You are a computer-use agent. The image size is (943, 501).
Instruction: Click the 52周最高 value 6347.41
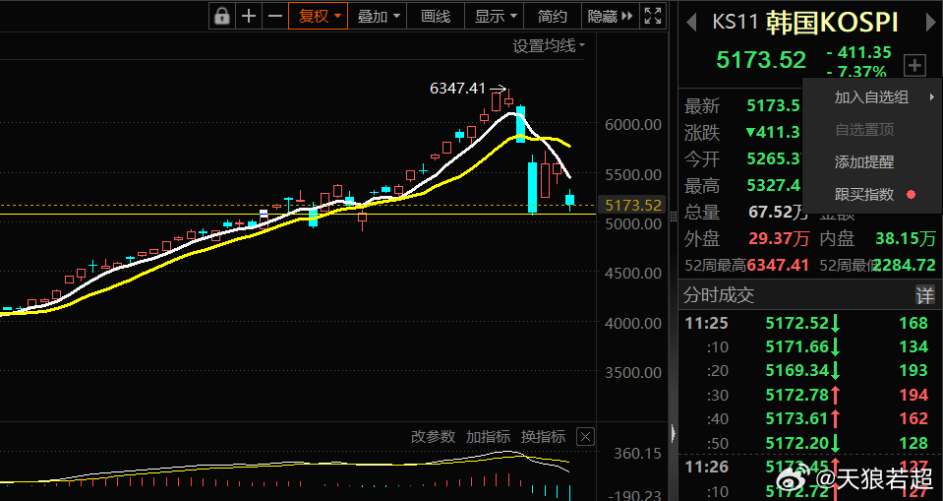778,265
